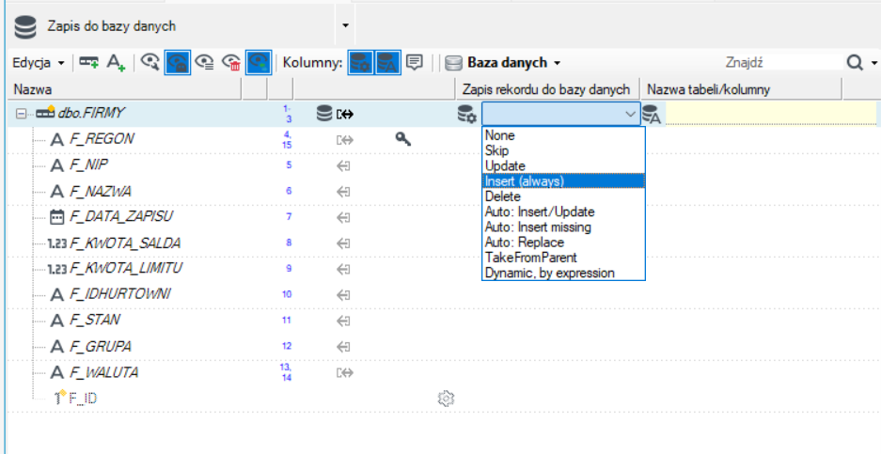Select Auto: Replace option
The width and height of the screenshot is (881, 454).
pyautogui.click(x=563, y=243)
